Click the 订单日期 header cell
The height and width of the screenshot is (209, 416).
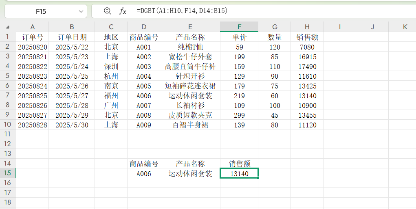tap(72, 37)
